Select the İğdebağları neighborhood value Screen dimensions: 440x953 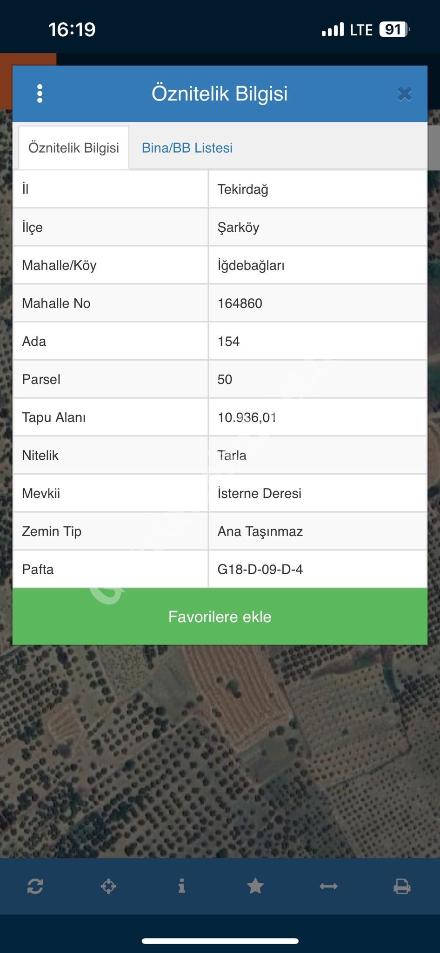pos(251,266)
